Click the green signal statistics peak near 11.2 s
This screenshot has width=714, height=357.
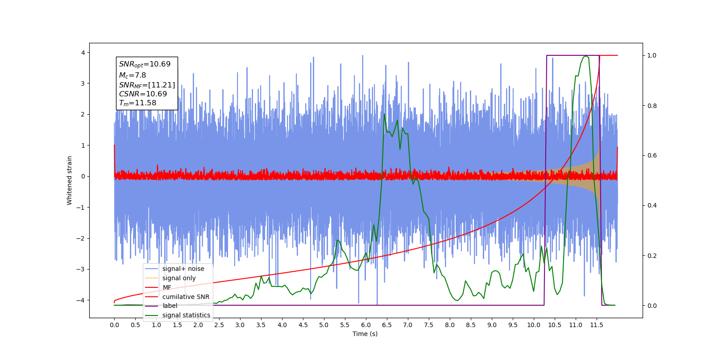tap(585, 56)
